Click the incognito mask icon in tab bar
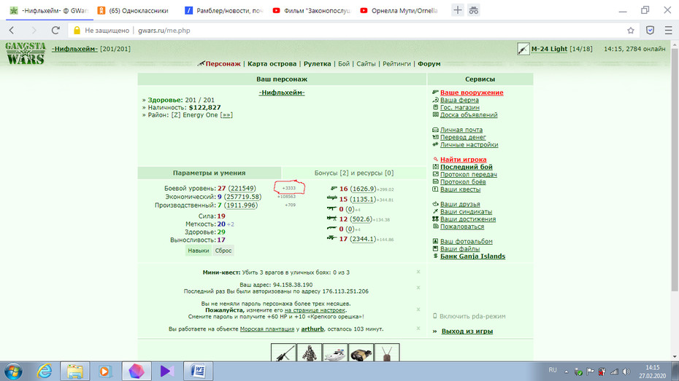This screenshot has width=679, height=381. 473,10
